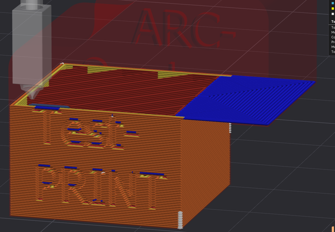This screenshot has width=335, height=232.
Task: Click the yellow legend color swatch
Action: coord(333,8)
